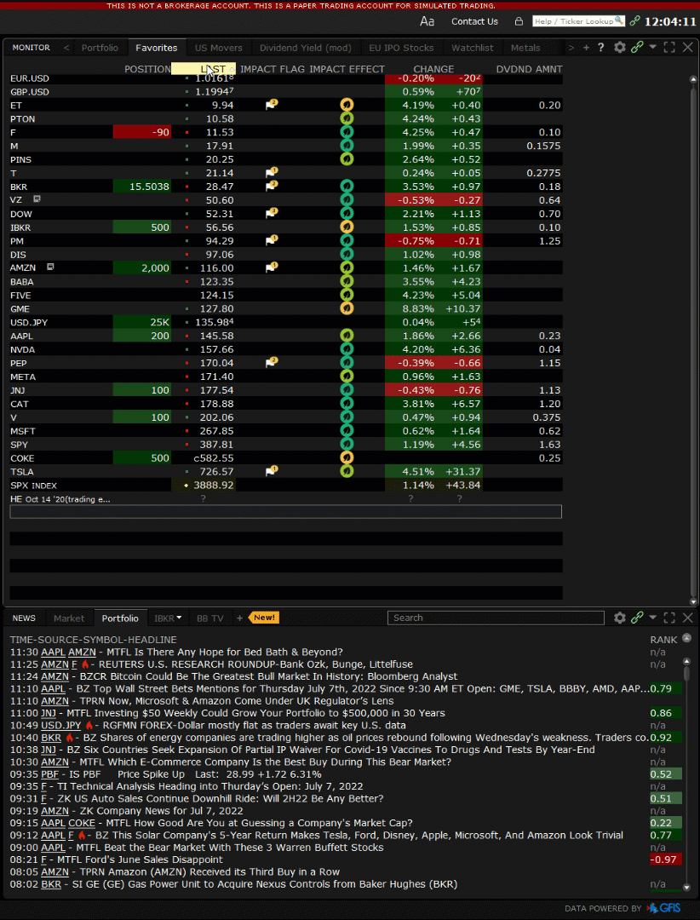
Task: Click the green link icon beside the clock
Action: tap(634, 21)
